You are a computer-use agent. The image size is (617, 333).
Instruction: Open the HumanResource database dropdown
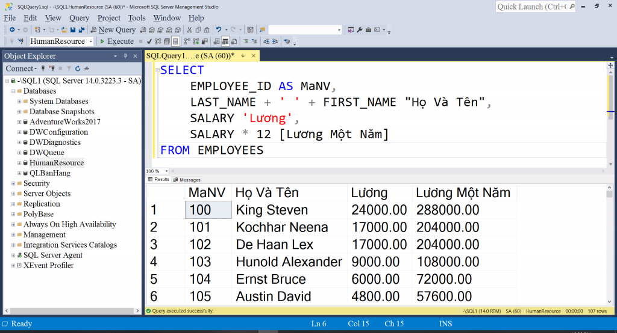coord(91,41)
